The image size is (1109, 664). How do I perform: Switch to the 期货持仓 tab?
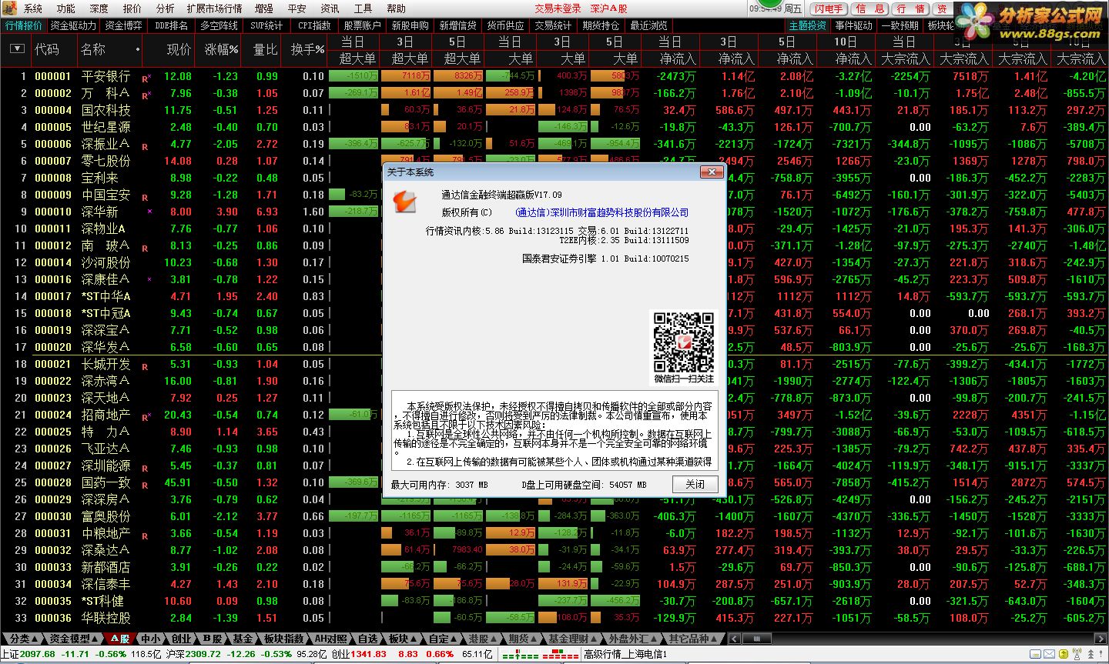[x=601, y=25]
